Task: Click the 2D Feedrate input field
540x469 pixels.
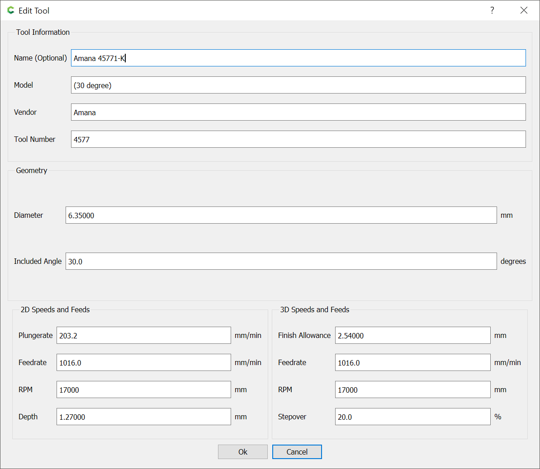Action: tap(144, 362)
